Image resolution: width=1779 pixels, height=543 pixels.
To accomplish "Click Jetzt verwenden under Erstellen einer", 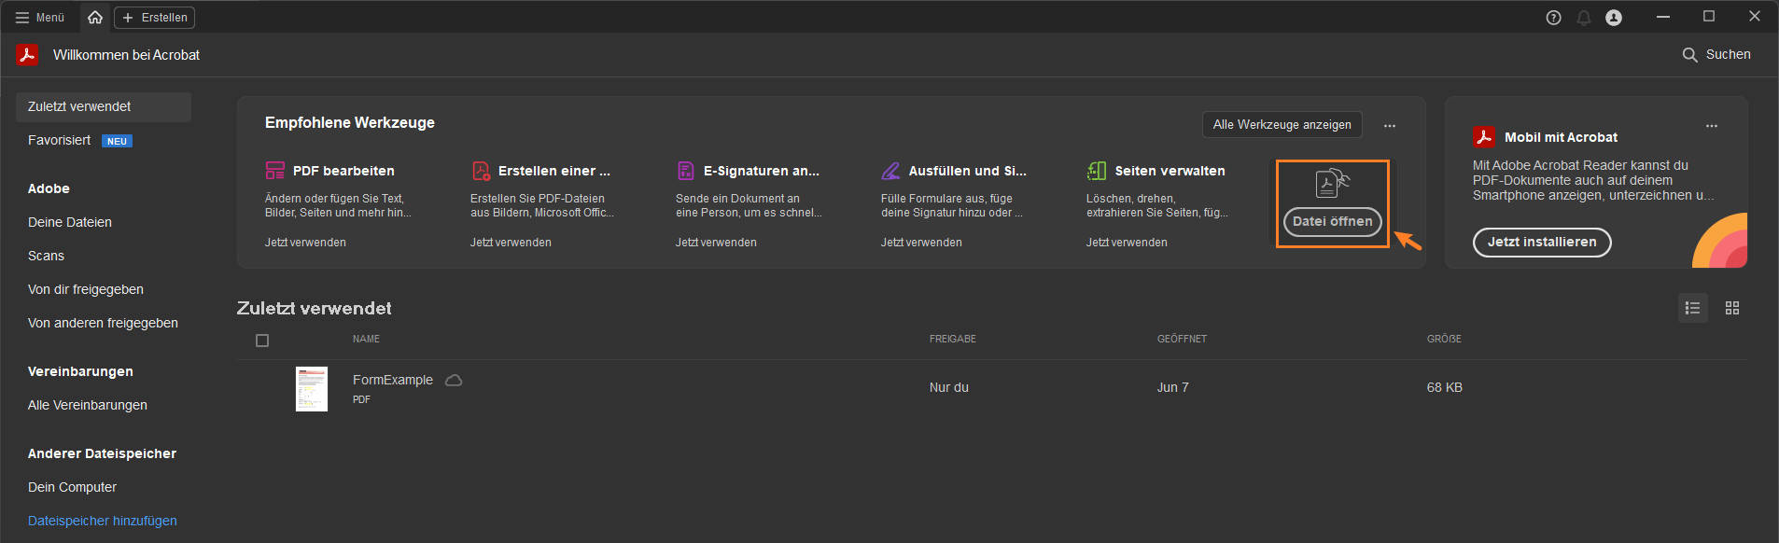I will (511, 243).
